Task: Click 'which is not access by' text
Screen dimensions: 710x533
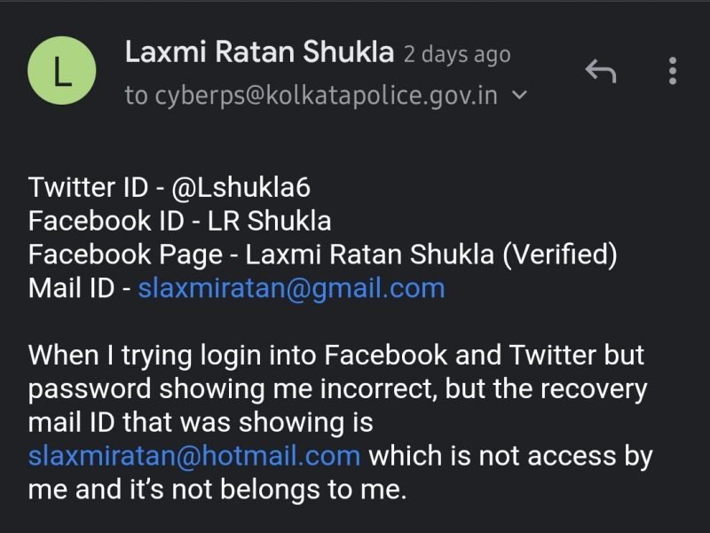Action: point(510,457)
